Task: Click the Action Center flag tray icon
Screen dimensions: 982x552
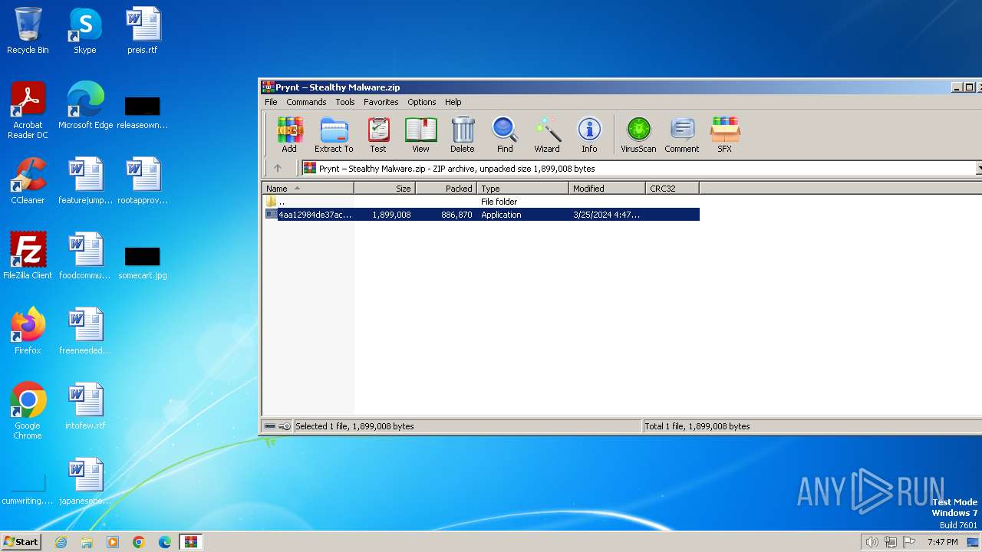Action: pyautogui.click(x=909, y=542)
